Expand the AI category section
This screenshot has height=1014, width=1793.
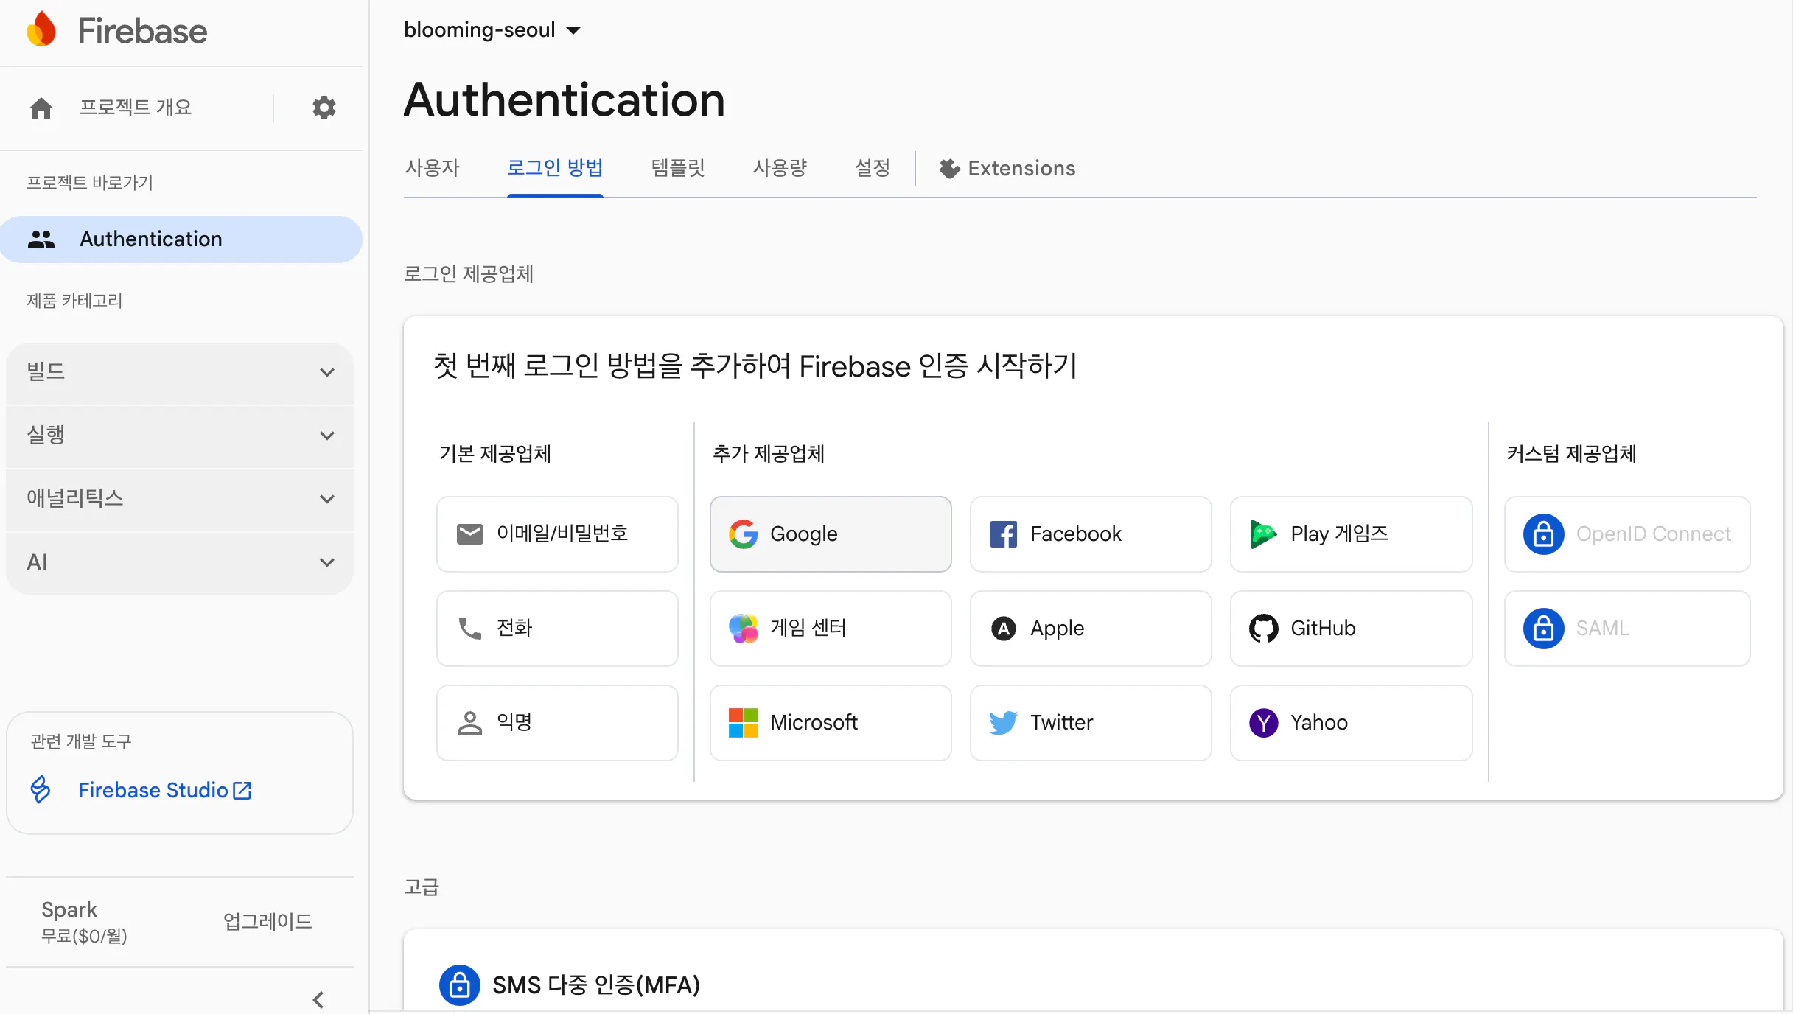(x=180, y=562)
